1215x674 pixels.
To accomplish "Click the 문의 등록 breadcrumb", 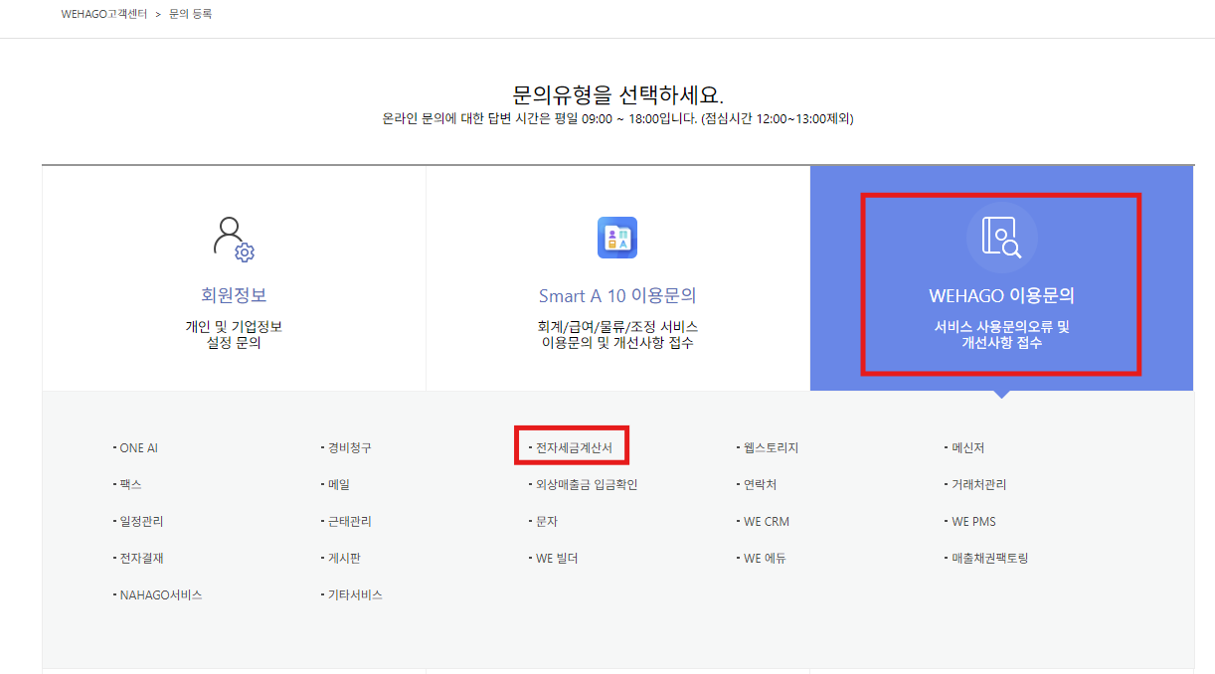I will click(190, 14).
